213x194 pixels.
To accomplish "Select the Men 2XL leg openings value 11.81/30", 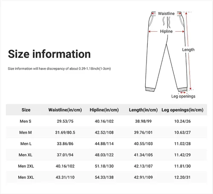I will [182, 166].
